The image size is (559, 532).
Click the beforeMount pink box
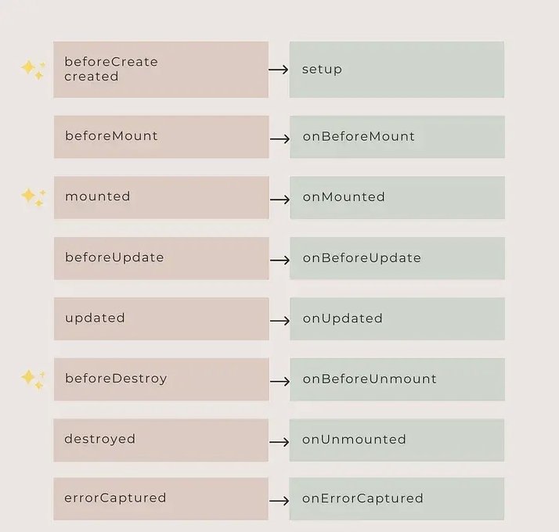pyautogui.click(x=161, y=137)
